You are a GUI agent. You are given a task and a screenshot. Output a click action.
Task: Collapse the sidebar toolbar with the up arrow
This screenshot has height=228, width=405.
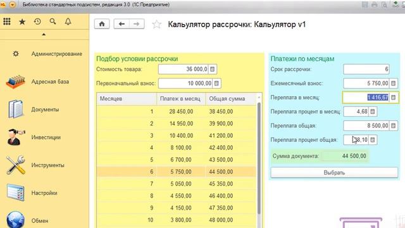[44, 34]
